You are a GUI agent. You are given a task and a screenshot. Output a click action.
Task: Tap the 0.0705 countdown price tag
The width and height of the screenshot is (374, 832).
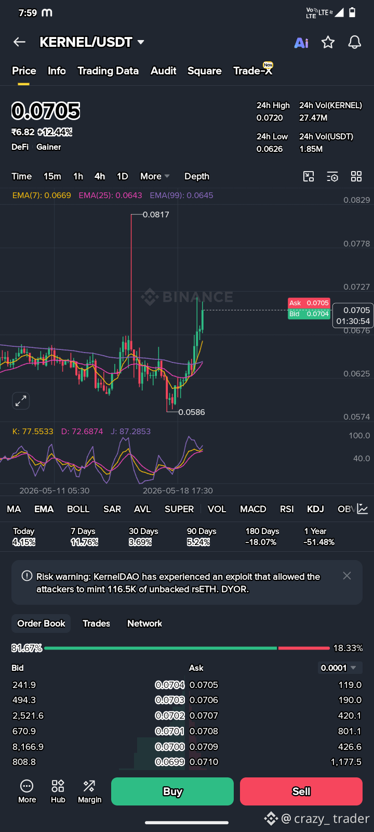(353, 316)
